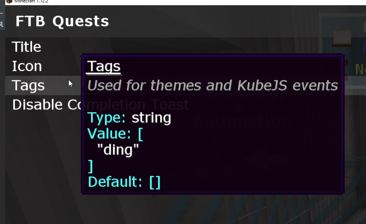This screenshot has height=224, width=366.
Task: Click the "Type: string" line
Action: pyautogui.click(x=129, y=118)
